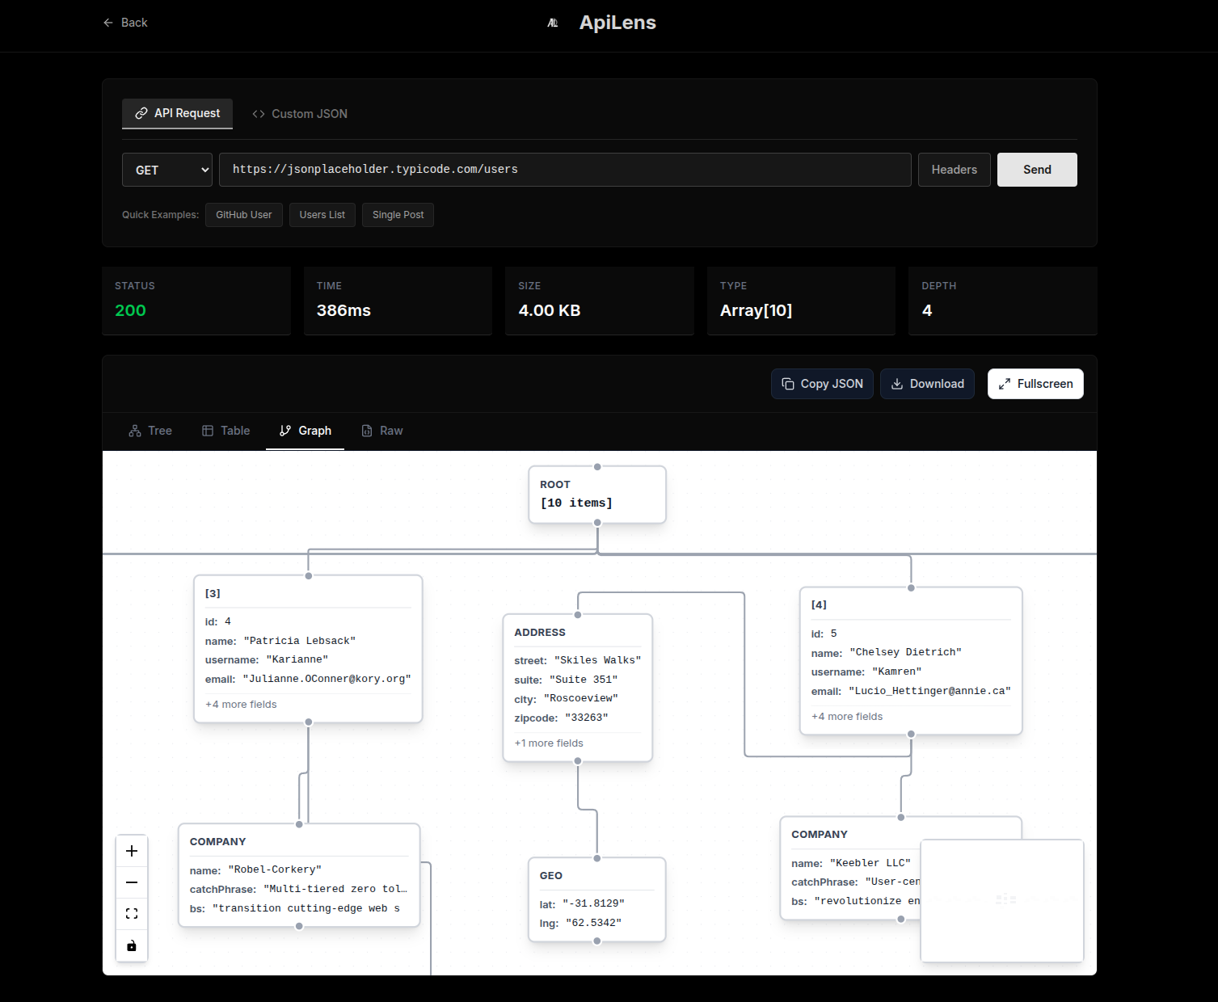Open the Raw view tab
The height and width of the screenshot is (1002, 1218).
pyautogui.click(x=381, y=431)
